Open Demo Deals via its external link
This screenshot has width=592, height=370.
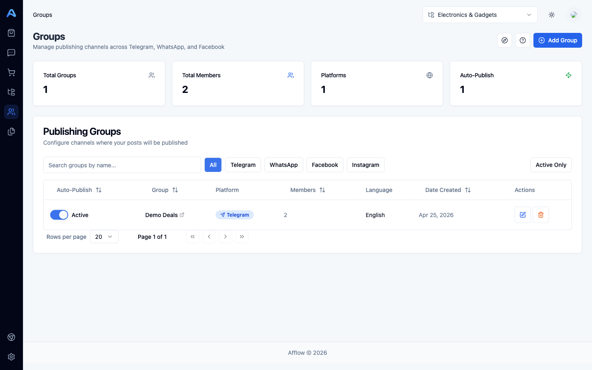(183, 215)
